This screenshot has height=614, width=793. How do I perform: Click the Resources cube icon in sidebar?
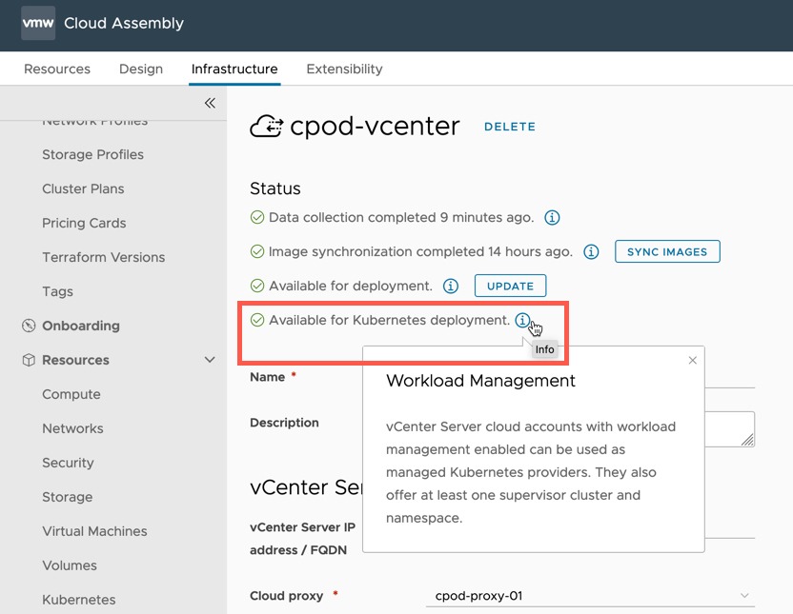[x=29, y=360]
